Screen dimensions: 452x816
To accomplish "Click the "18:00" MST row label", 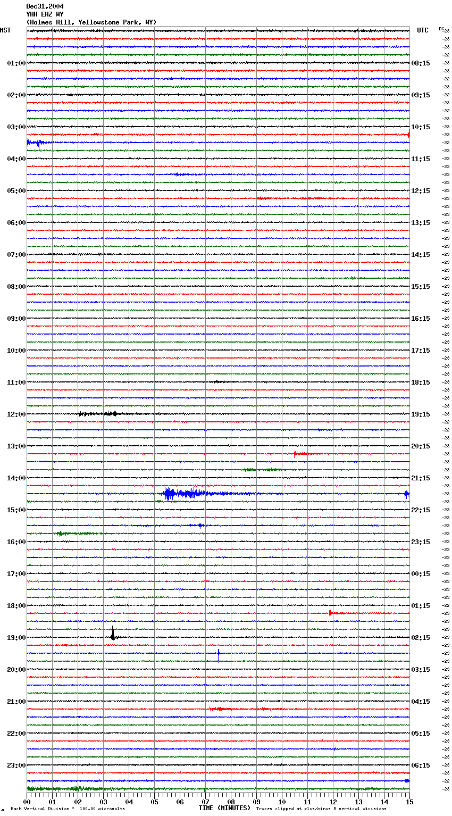I will (16, 606).
